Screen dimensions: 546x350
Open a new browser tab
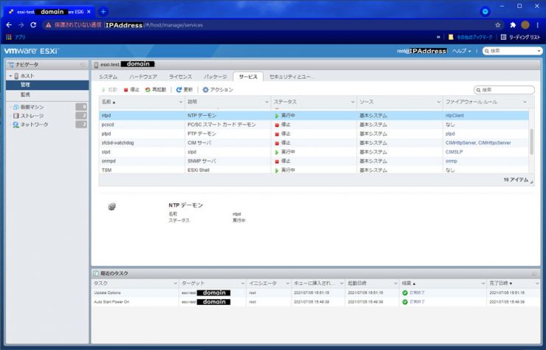click(103, 12)
